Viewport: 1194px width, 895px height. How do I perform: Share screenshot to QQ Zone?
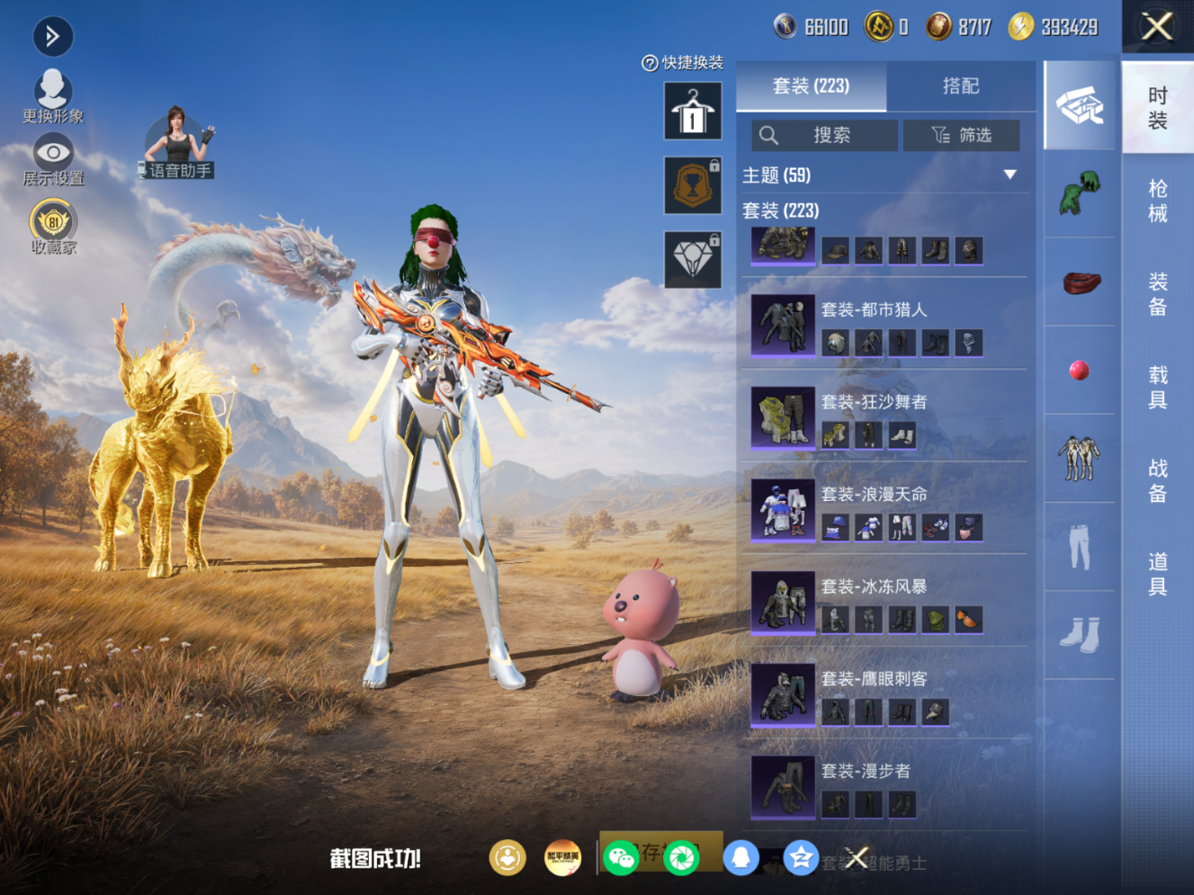coord(800,858)
